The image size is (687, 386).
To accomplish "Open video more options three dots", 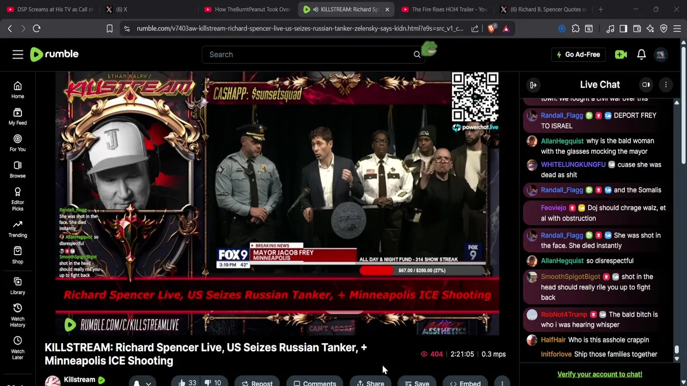I will click(x=502, y=383).
